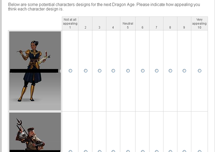Click the 'Neutral 5' column header
Screen dimensions: 215x152
pos(128,24)
